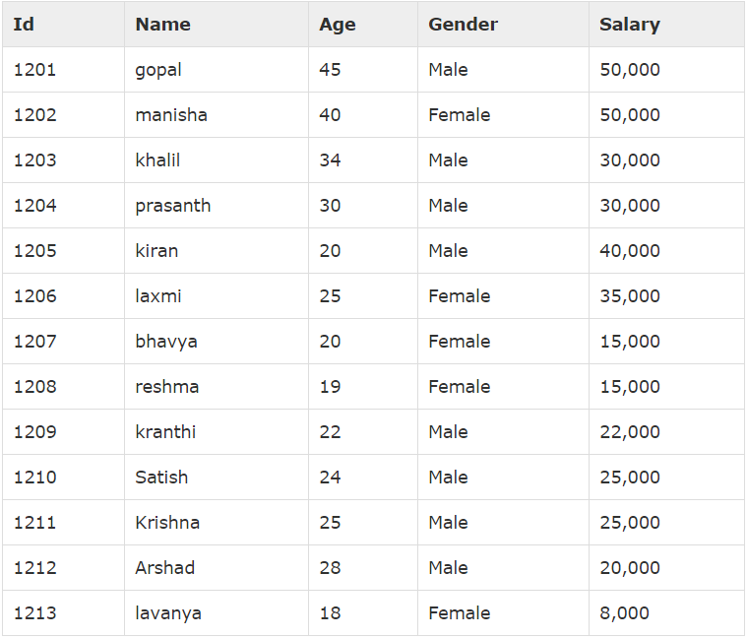The image size is (747, 638).
Task: Select kiran's salary value 40,000
Action: coord(630,251)
